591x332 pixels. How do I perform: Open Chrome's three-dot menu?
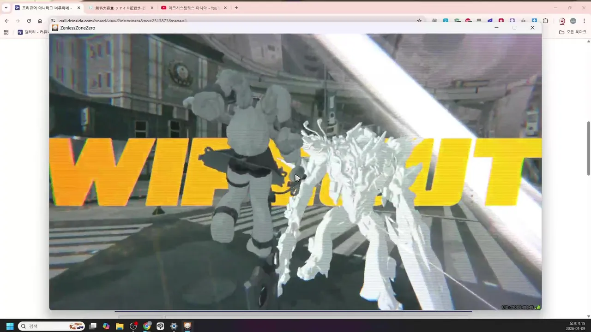[584, 21]
